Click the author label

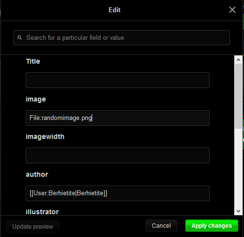coord(37,174)
